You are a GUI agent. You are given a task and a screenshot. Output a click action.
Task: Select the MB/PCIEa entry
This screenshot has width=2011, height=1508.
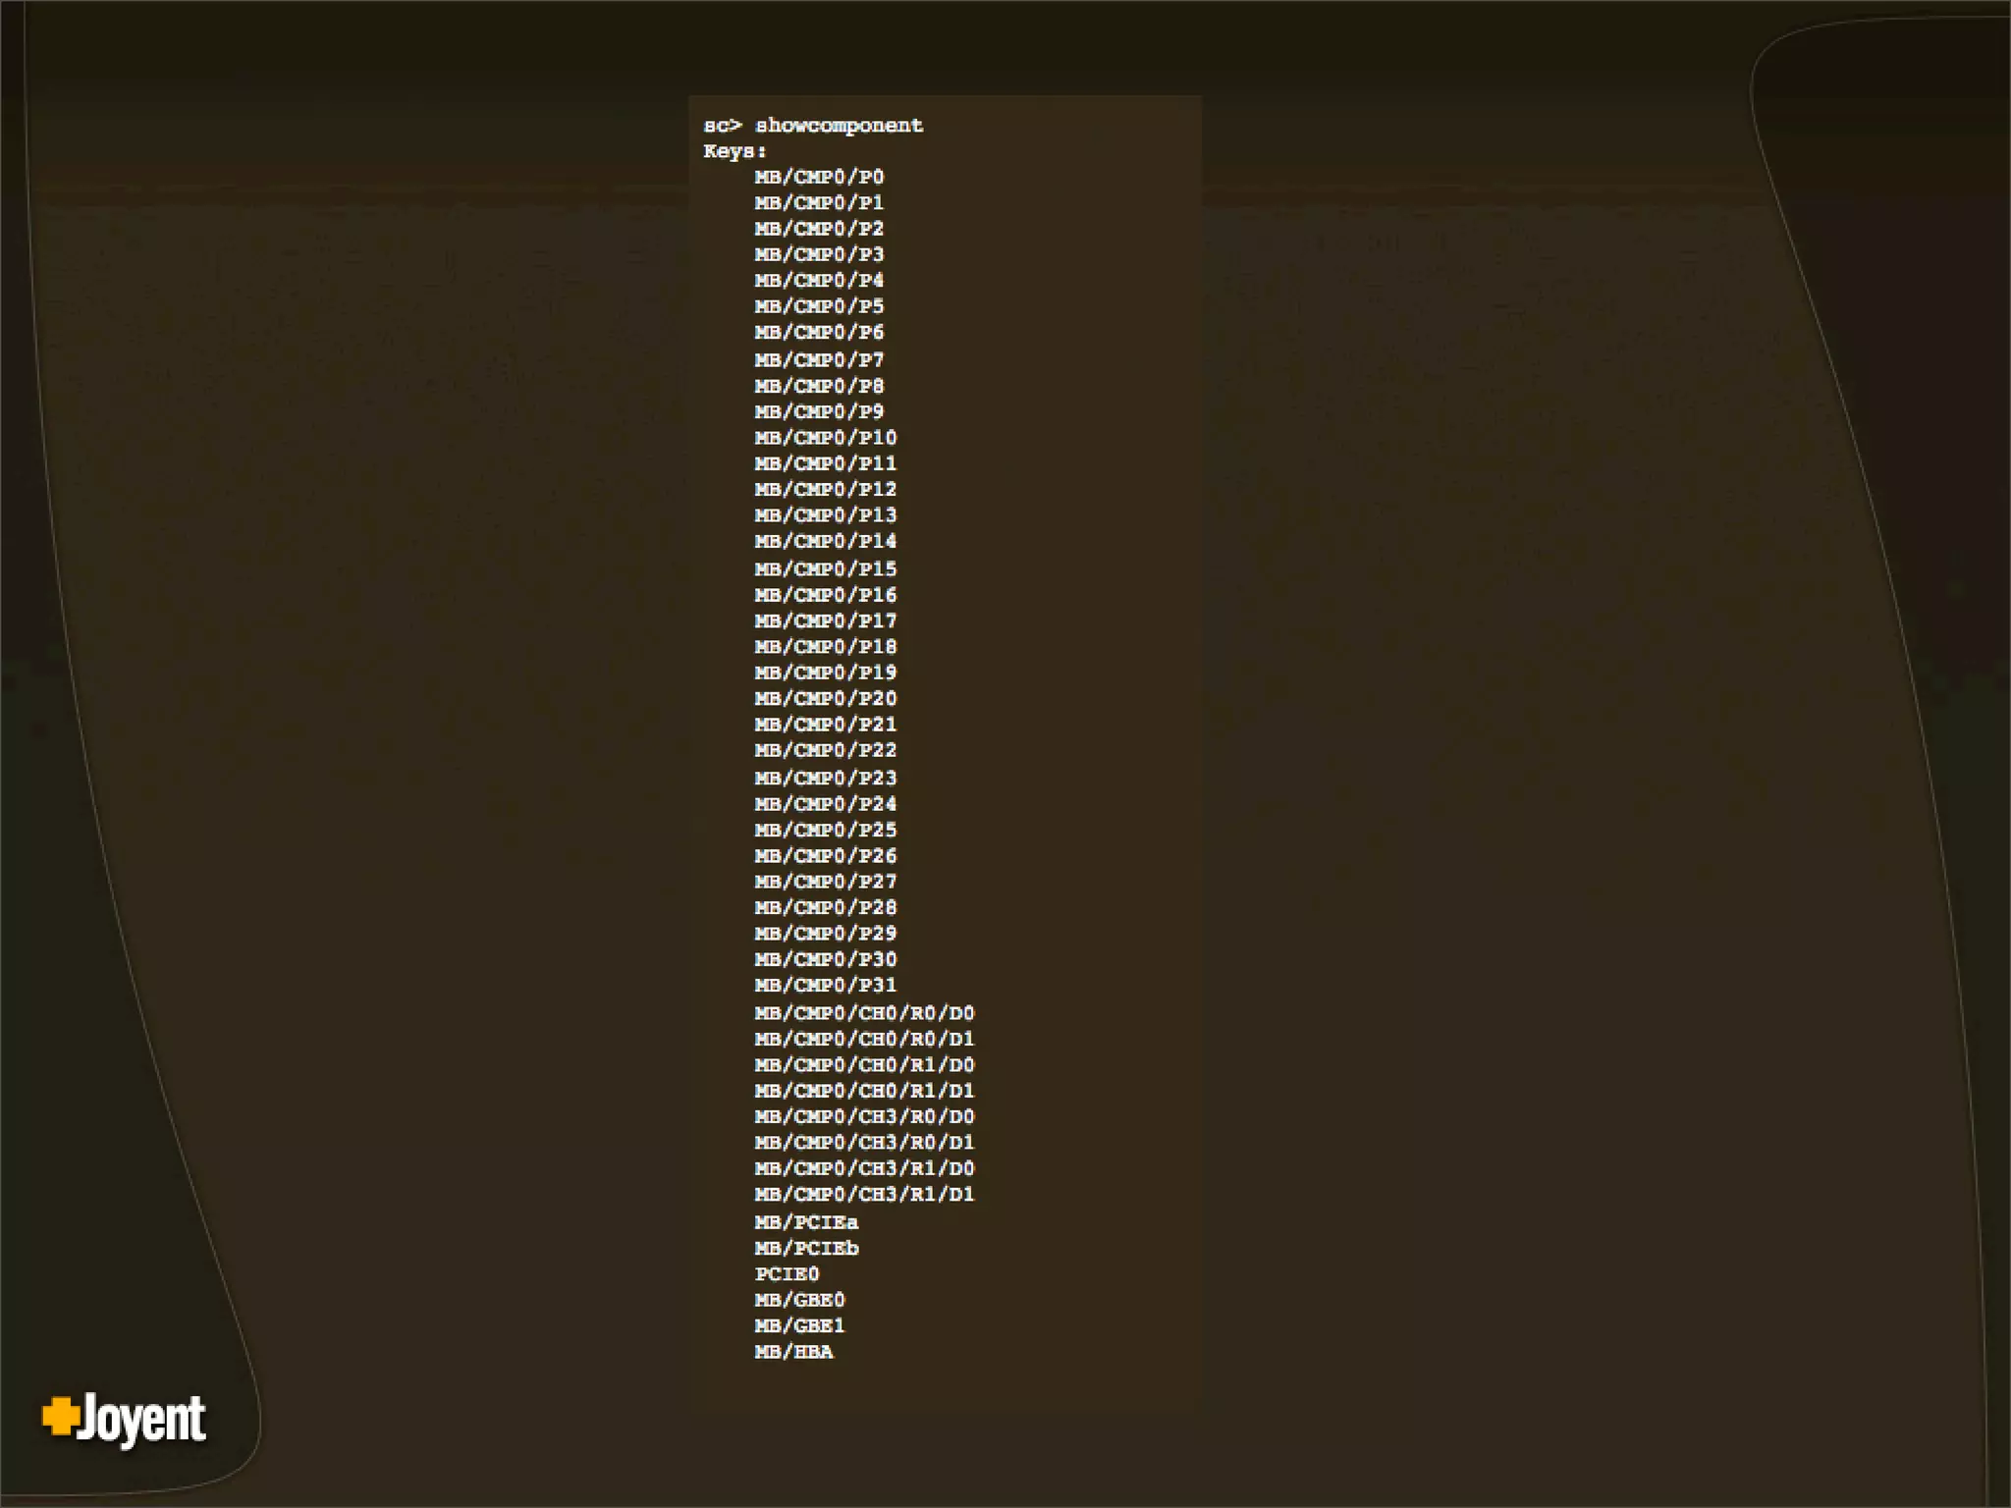[806, 1221]
